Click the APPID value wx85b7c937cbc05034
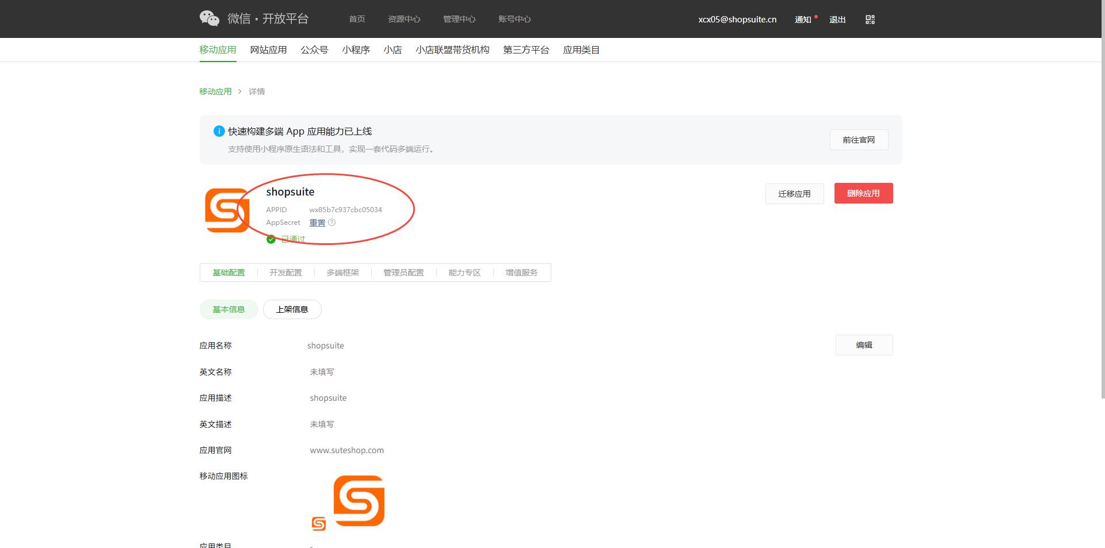Image resolution: width=1105 pixels, height=548 pixels. pos(345,210)
